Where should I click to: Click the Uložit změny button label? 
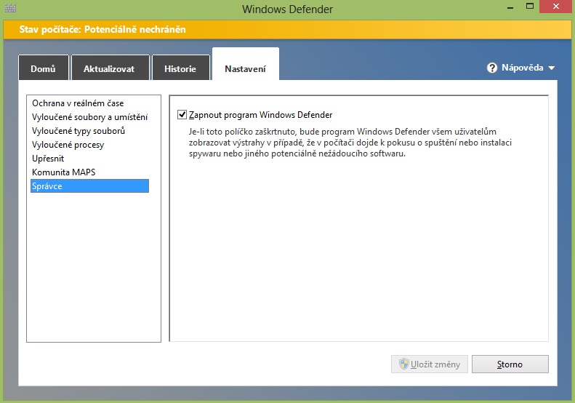point(435,364)
